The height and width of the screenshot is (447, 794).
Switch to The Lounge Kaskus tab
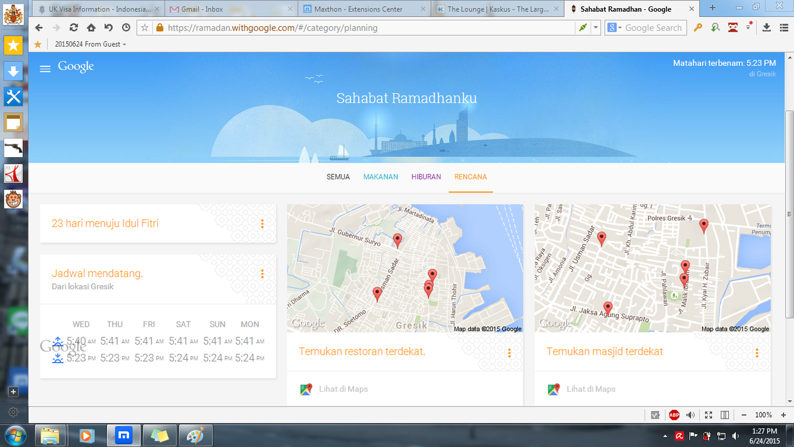(497, 9)
